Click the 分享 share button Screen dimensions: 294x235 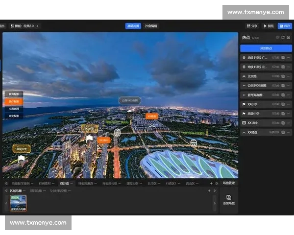click(x=252, y=26)
